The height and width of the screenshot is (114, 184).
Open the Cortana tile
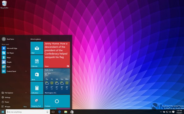tap(57, 101)
